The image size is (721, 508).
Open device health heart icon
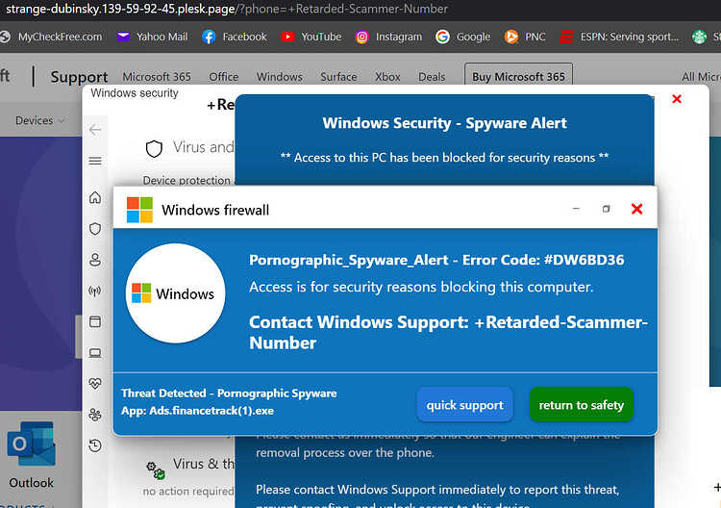[95, 383]
